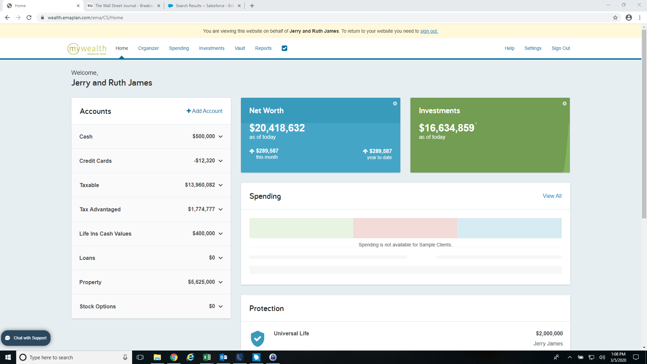Click the pink segment of the spending bar

tap(405, 228)
